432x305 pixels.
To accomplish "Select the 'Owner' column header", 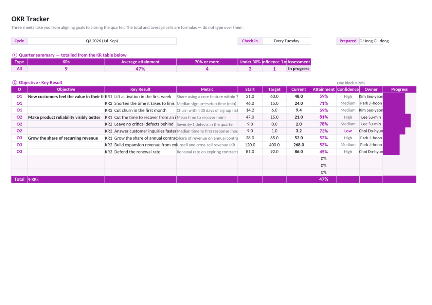I will point(371,89).
